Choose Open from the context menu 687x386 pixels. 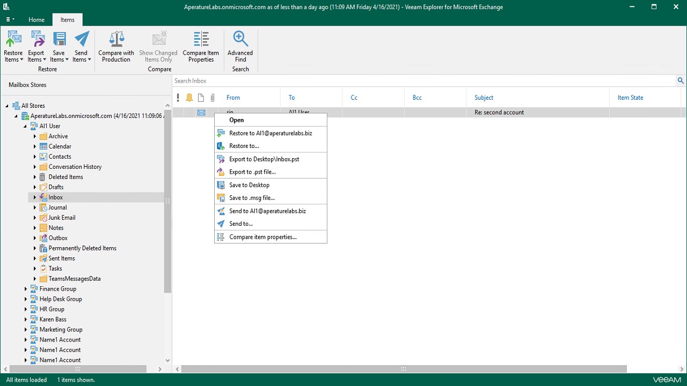271,120
